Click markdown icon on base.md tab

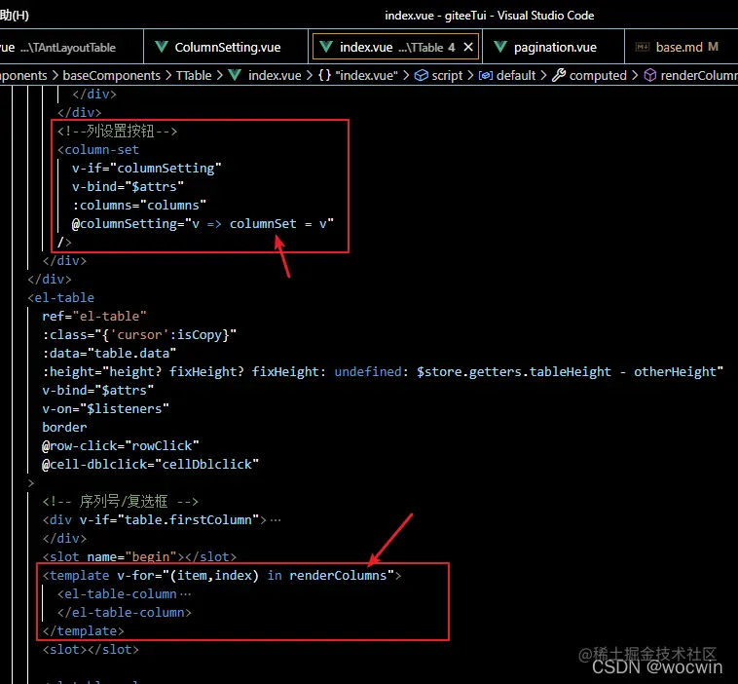pyautogui.click(x=643, y=47)
